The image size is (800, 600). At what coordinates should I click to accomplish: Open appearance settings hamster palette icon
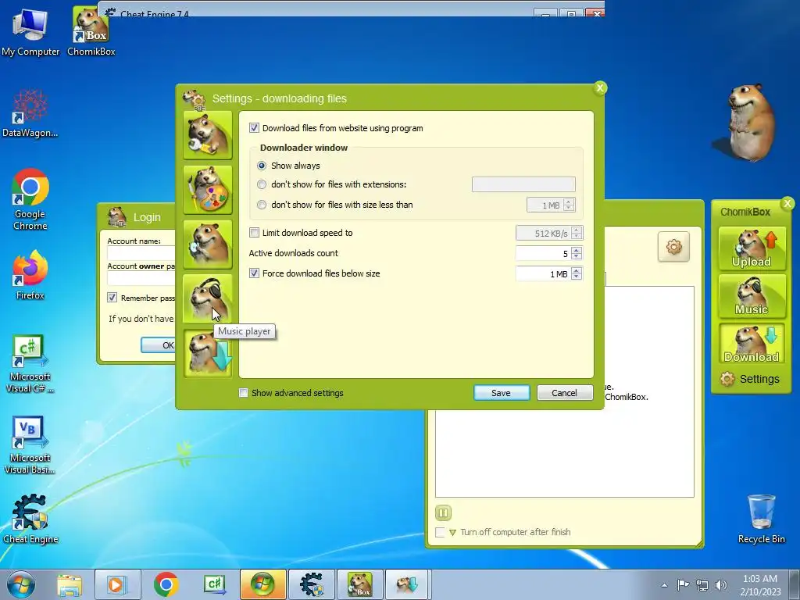pyautogui.click(x=208, y=190)
